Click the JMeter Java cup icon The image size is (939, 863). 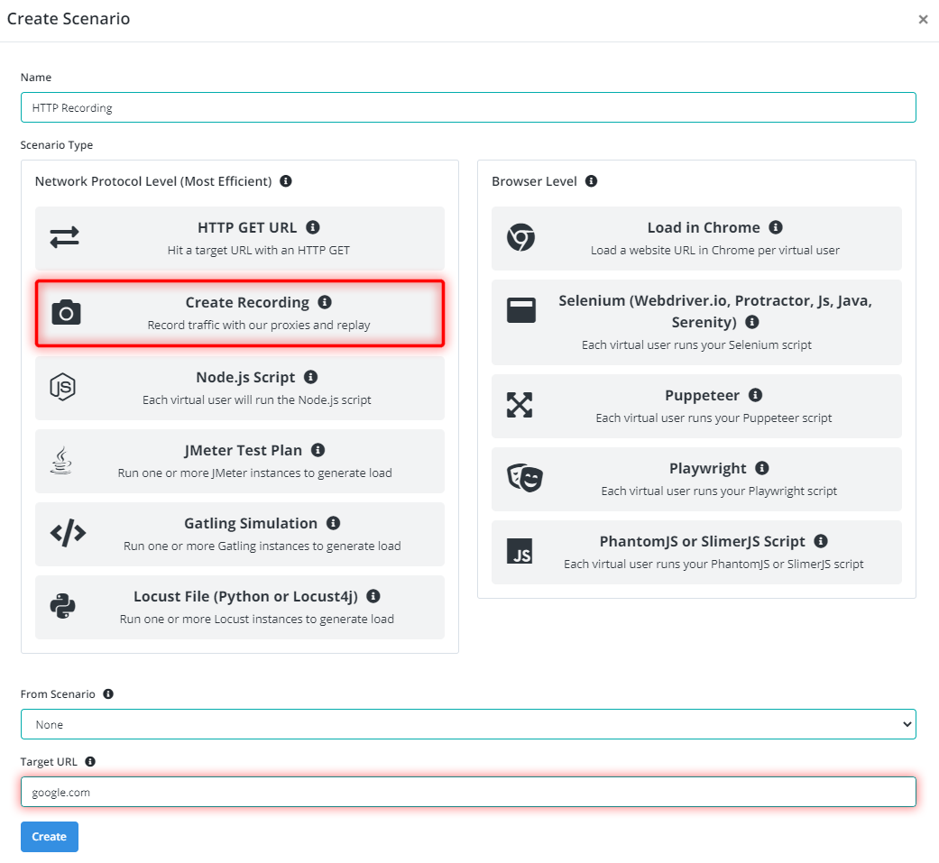point(61,460)
